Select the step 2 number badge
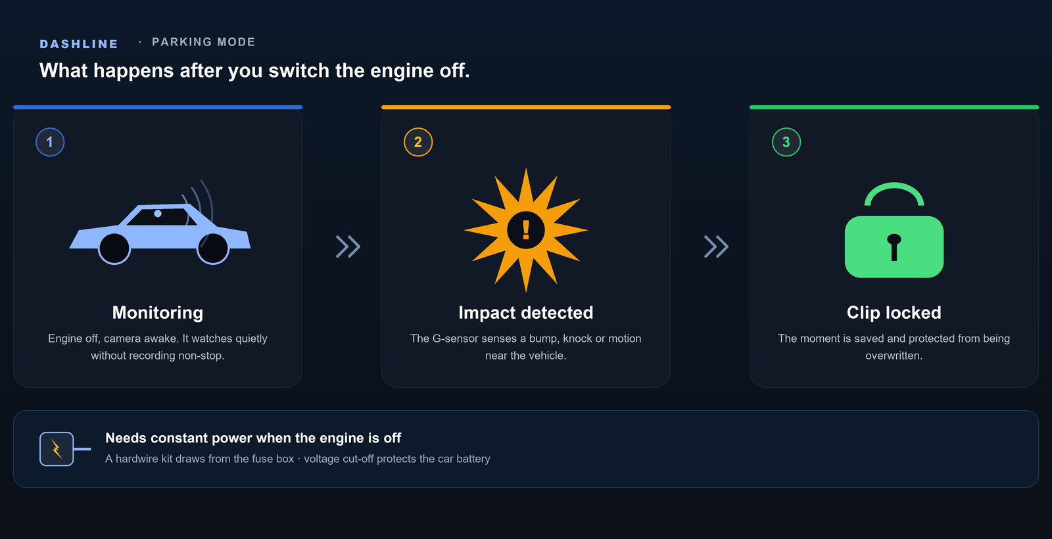1052x539 pixels. 418,142
